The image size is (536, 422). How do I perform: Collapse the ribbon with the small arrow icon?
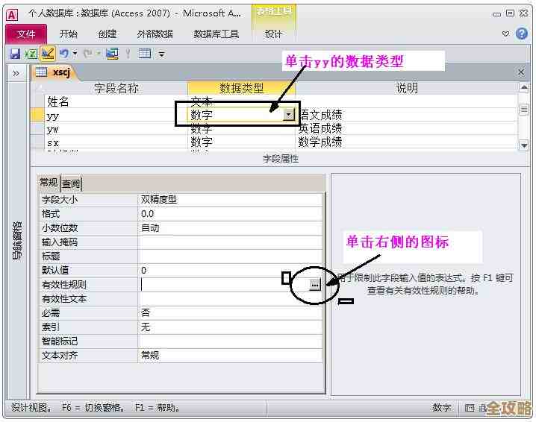coord(505,34)
